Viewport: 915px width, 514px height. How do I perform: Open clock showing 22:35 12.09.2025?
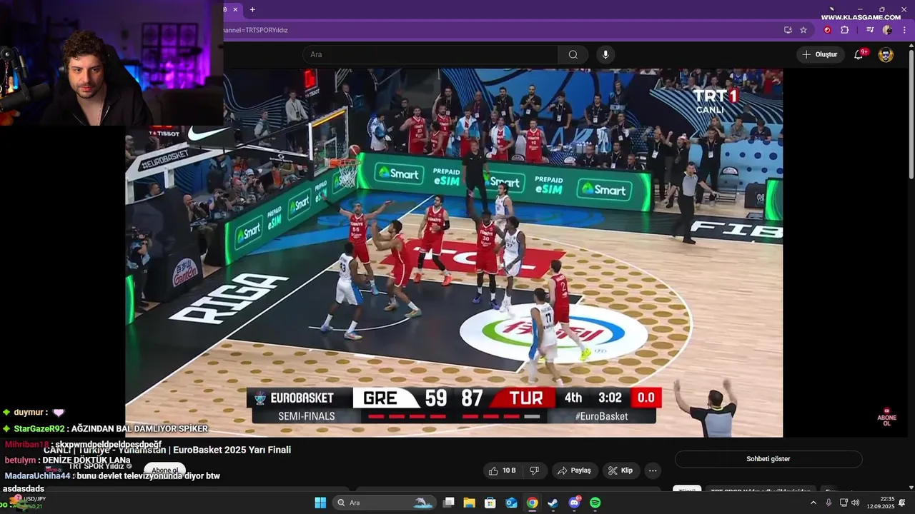coord(881,503)
